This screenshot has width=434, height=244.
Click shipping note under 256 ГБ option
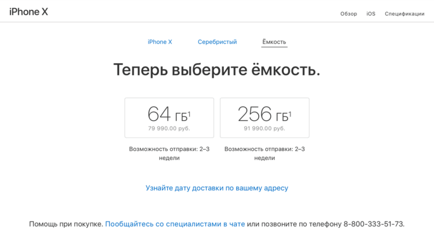tap(264, 153)
